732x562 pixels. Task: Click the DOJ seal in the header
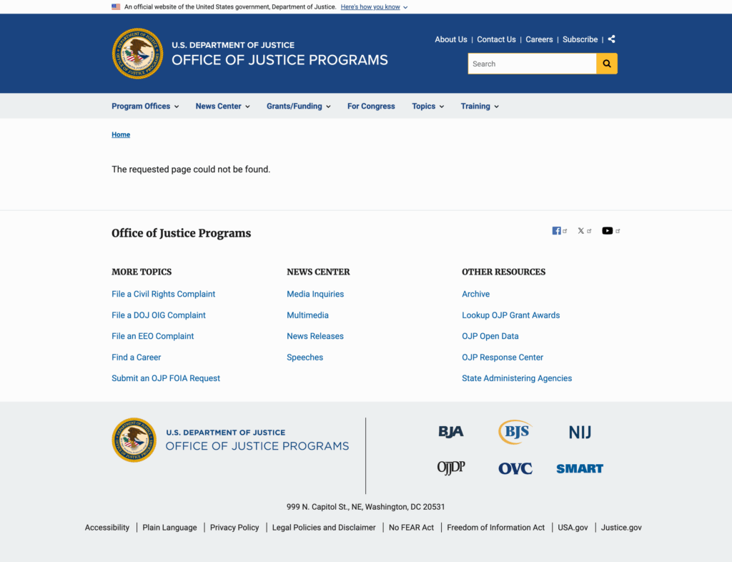pyautogui.click(x=137, y=54)
